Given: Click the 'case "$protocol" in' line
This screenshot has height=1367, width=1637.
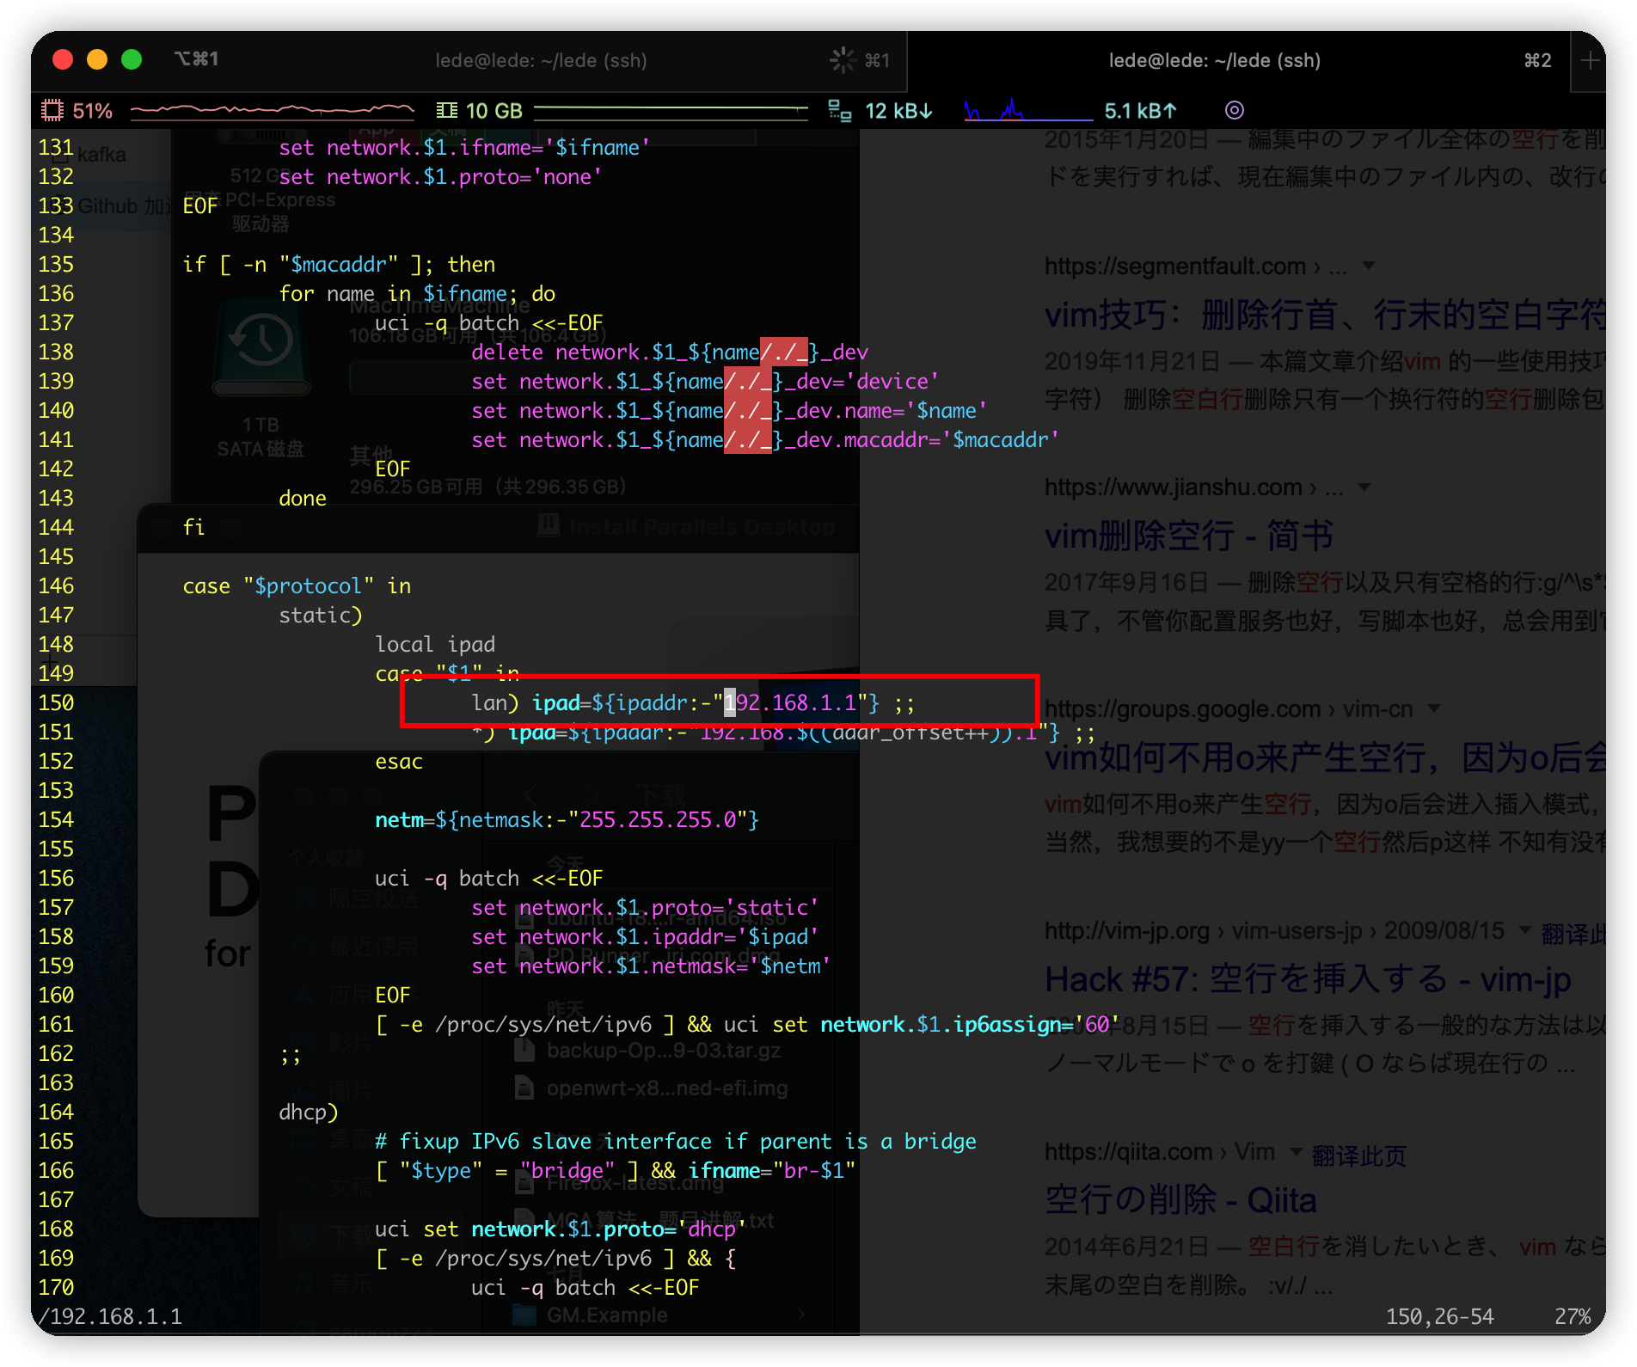Looking at the screenshot, I should (x=297, y=585).
